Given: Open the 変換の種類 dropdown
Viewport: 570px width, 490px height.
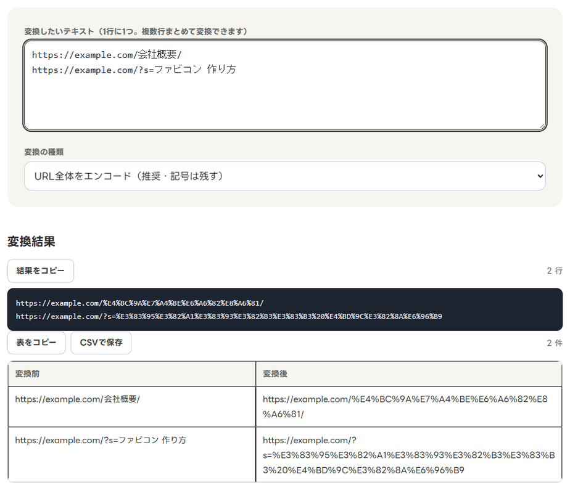Looking at the screenshot, I should click(284, 176).
